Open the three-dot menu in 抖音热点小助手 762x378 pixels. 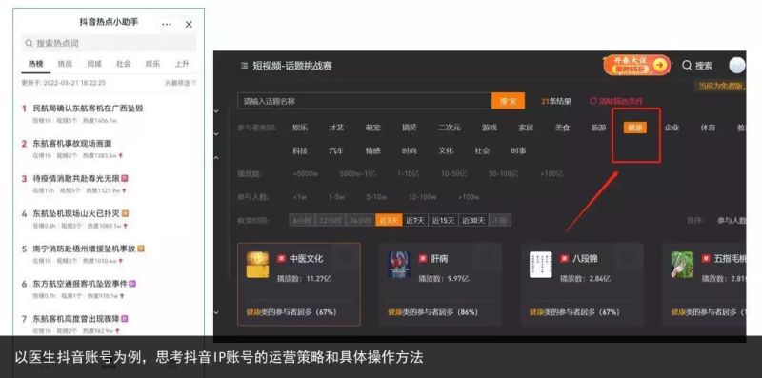click(x=167, y=25)
